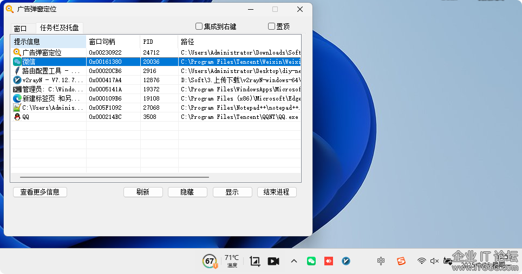Select the 广告弹窗定位 row label

42,52
